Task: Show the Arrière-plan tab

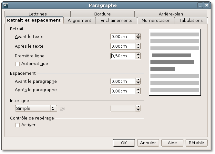Action: coord(171,14)
